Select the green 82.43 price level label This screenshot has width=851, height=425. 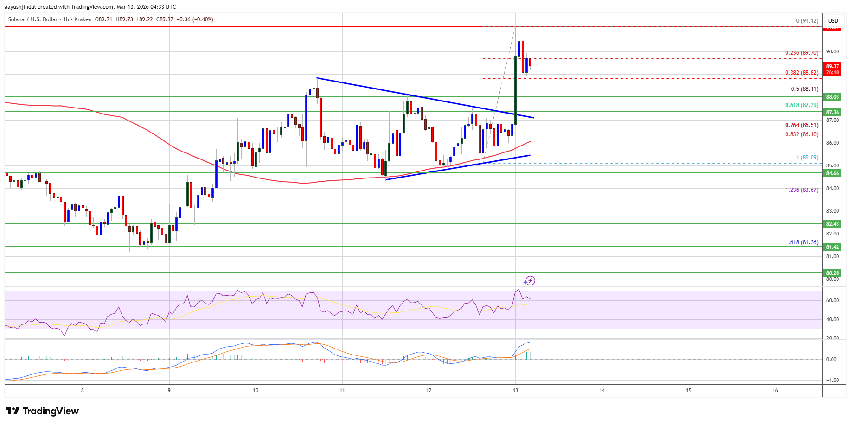coord(832,224)
